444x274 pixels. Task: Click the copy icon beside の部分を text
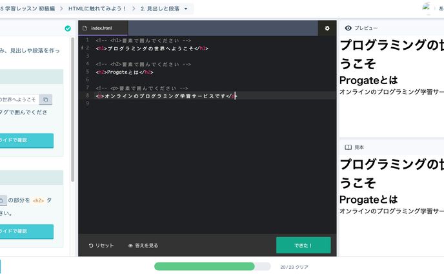coord(2,200)
